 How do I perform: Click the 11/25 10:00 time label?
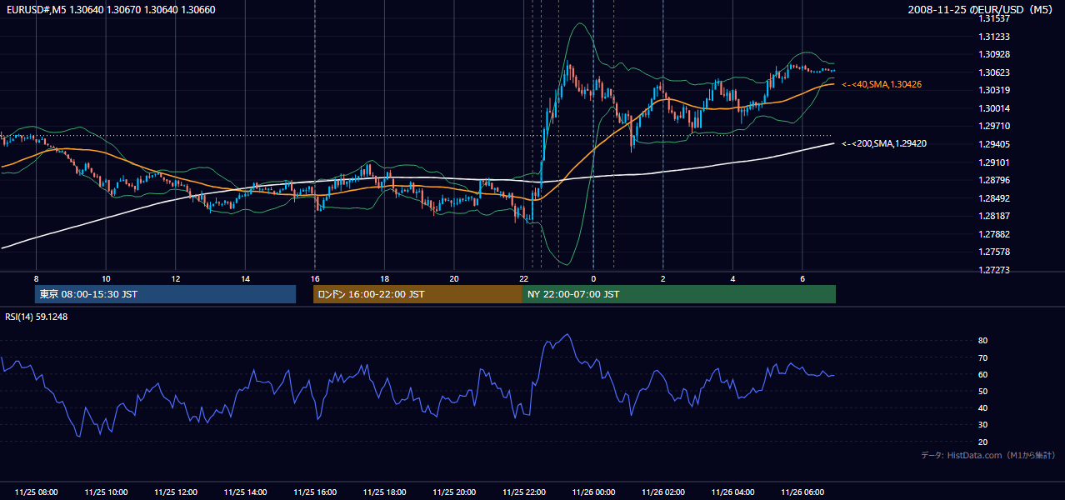point(106,492)
